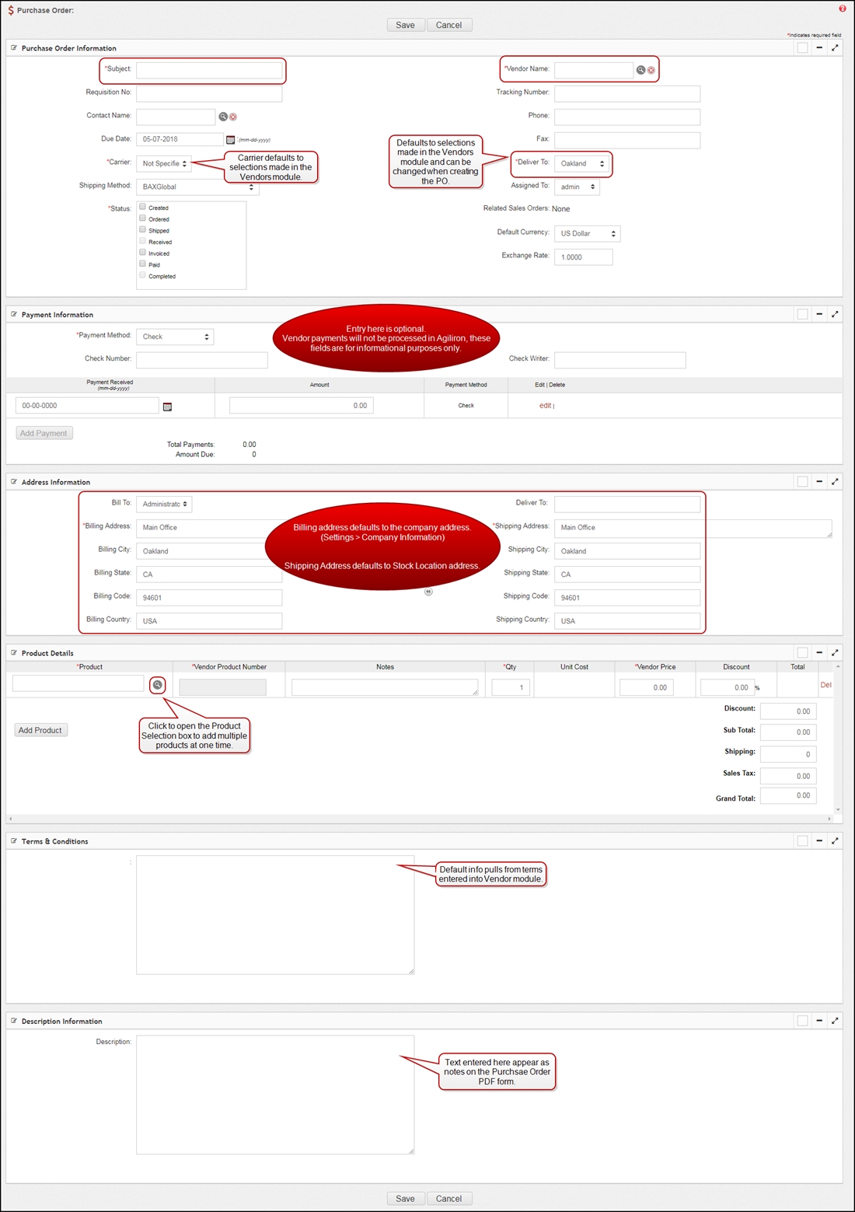Check the Invoiced status box
855x1212 pixels.
(x=142, y=253)
